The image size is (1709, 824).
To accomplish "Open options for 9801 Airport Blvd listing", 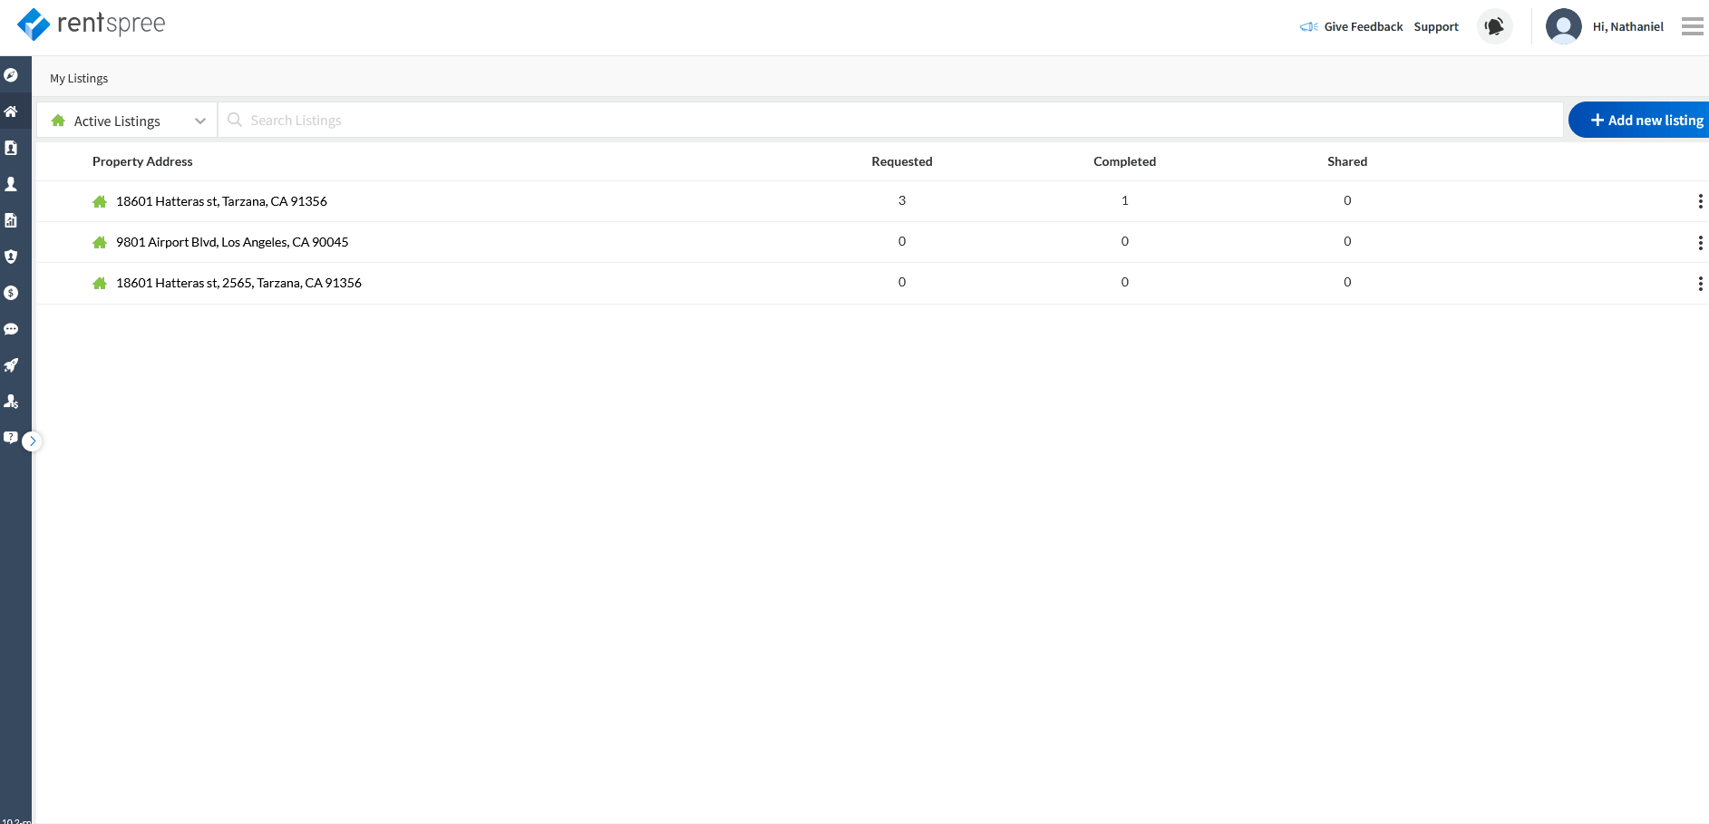I will click(1699, 242).
